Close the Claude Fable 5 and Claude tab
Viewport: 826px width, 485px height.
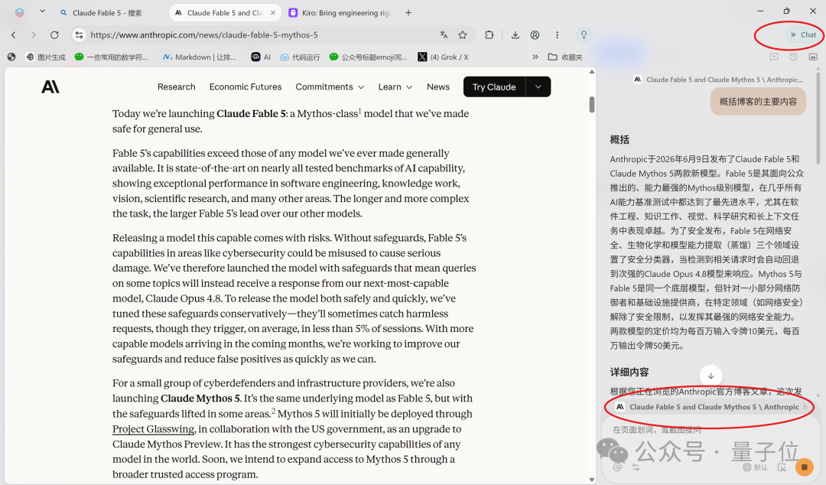click(273, 13)
